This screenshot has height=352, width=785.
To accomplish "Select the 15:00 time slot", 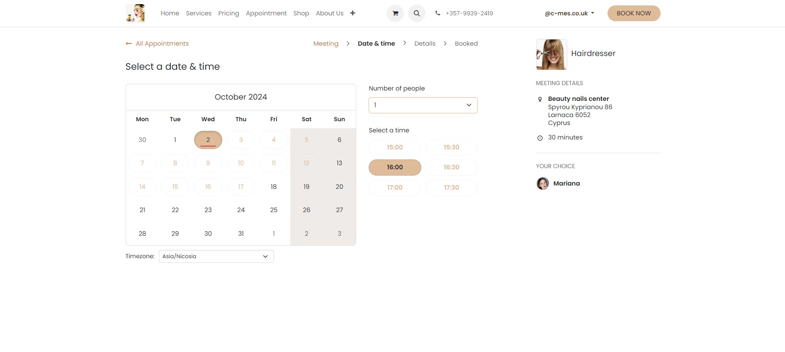I will click(x=395, y=147).
